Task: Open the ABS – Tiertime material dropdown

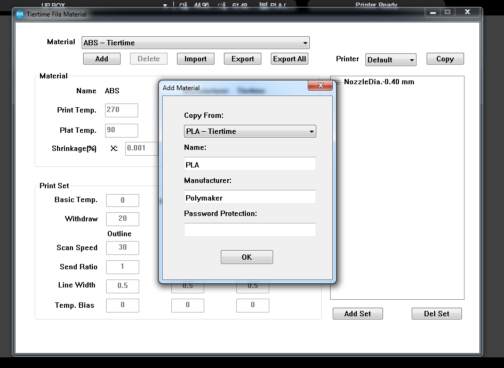Action: (195, 43)
